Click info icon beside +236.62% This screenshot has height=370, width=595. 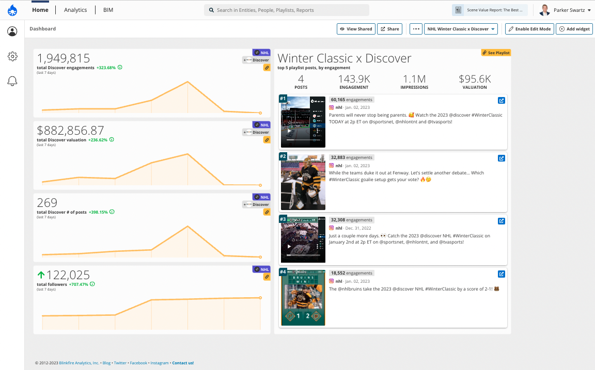(x=112, y=139)
